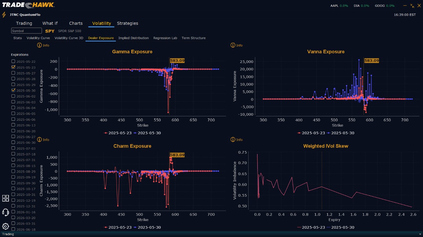Click the SPY symbol label

click(x=50, y=31)
